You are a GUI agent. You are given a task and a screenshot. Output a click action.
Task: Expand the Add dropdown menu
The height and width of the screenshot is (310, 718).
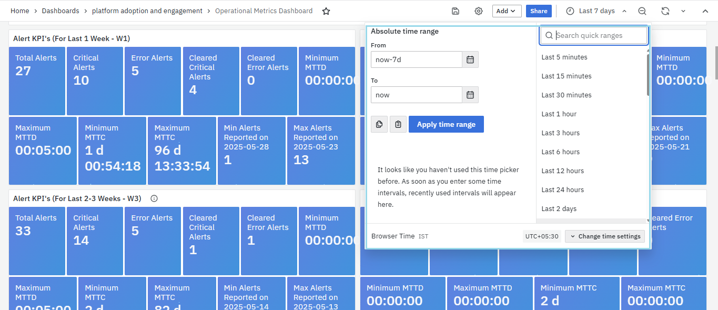507,11
